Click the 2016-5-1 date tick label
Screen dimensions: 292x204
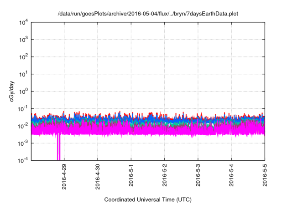(x=131, y=175)
